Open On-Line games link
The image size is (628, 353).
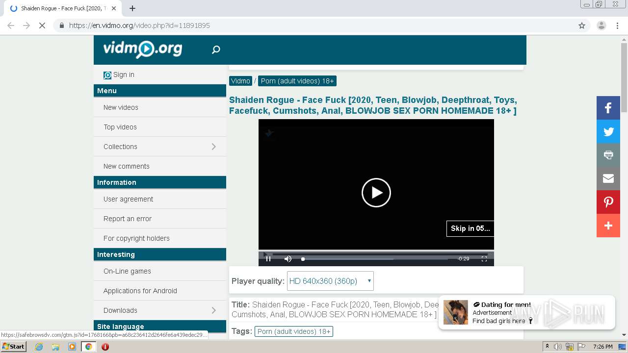[127, 271]
